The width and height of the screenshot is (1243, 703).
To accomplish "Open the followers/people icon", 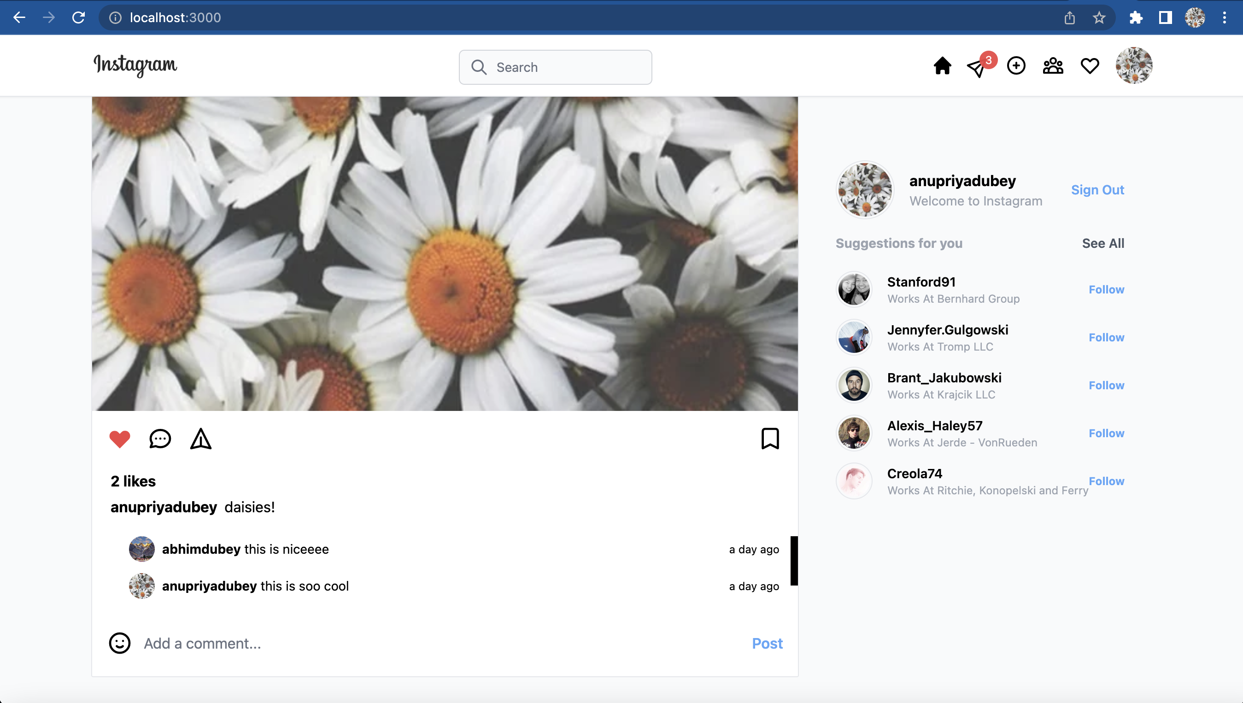I will point(1052,66).
